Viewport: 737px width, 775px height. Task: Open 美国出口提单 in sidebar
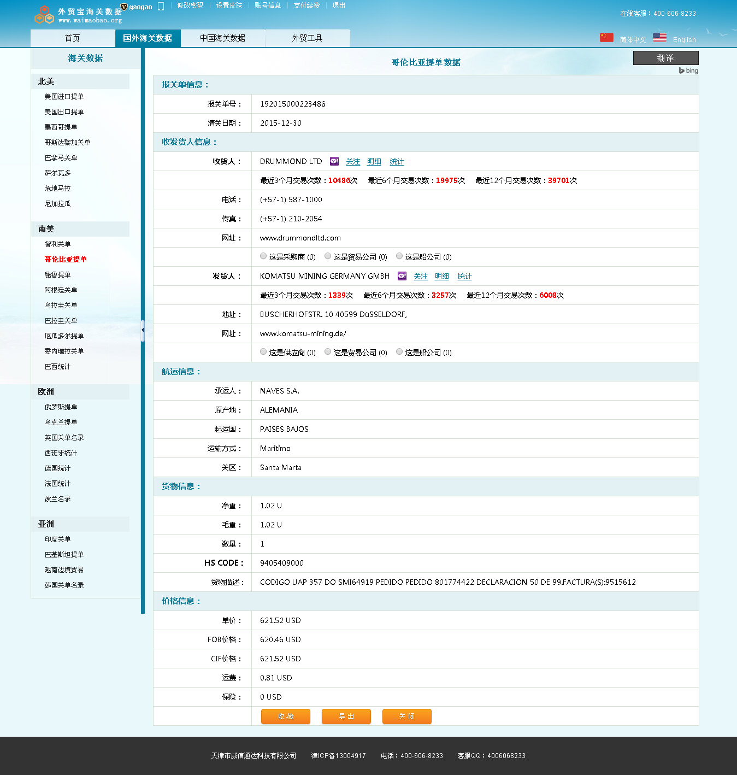click(64, 112)
